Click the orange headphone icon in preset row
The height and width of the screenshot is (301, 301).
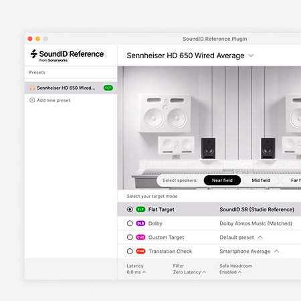point(32,88)
